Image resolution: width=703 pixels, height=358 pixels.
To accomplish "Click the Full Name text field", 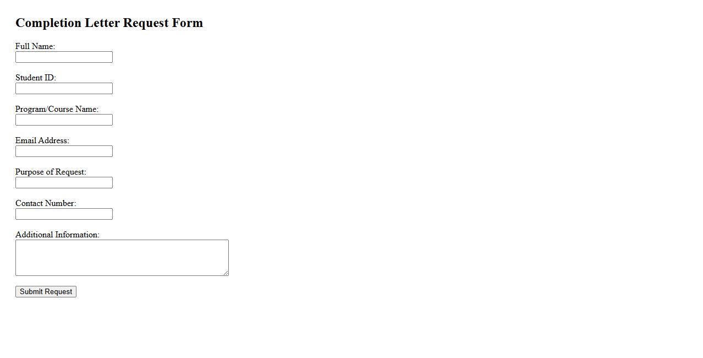I will 64,57.
